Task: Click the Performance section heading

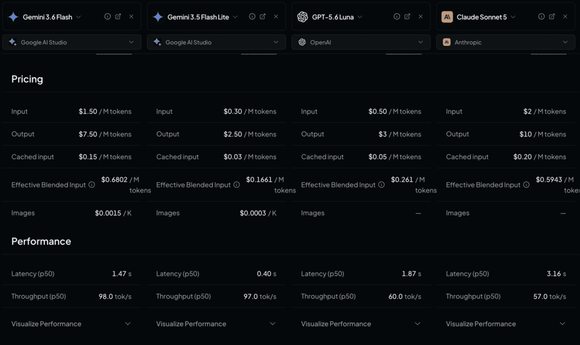Action: (41, 241)
